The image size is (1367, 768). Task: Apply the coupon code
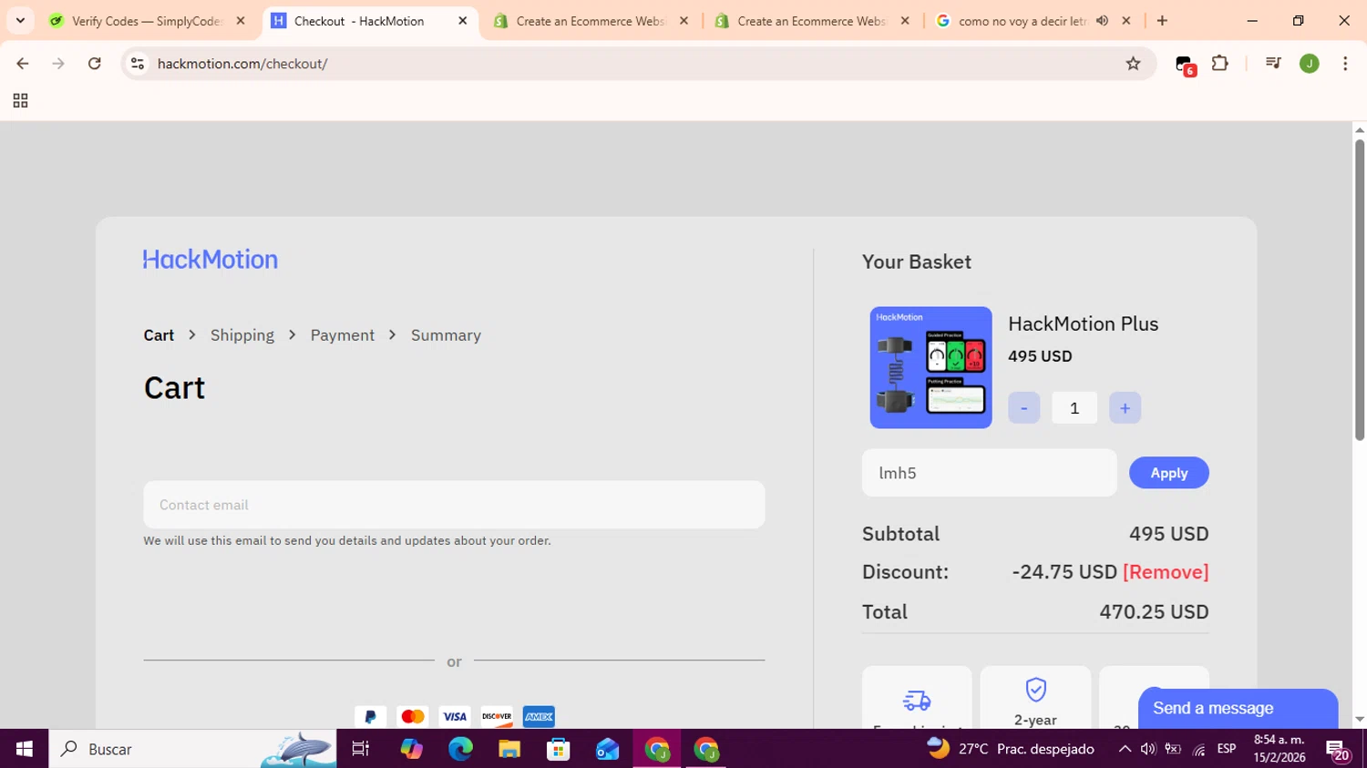tap(1169, 473)
